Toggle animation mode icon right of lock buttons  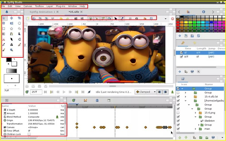(x=173, y=92)
